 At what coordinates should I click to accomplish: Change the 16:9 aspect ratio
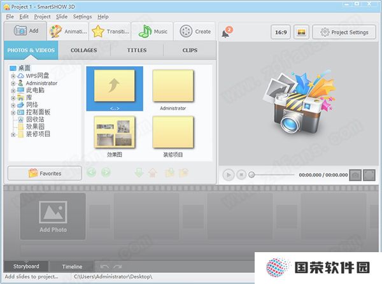pyautogui.click(x=281, y=32)
